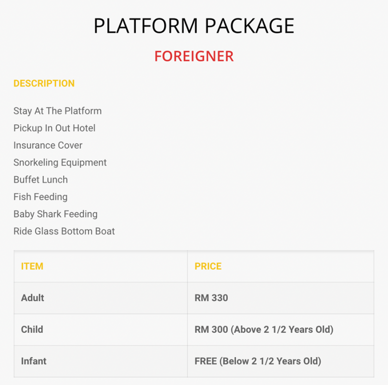
Task: Select the Child row label
Action: pos(32,330)
